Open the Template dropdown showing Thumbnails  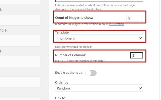click(99, 38)
